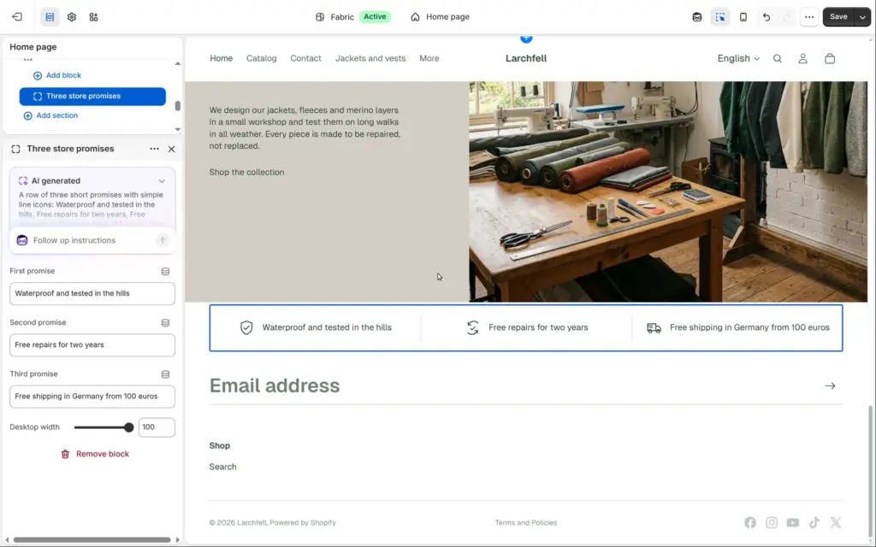Switch to mobile preview icon

click(743, 17)
